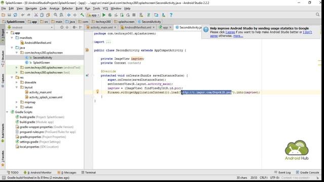Click the Copy icon in toolbar
The height and width of the screenshot is (182, 324).
(x=42, y=15)
